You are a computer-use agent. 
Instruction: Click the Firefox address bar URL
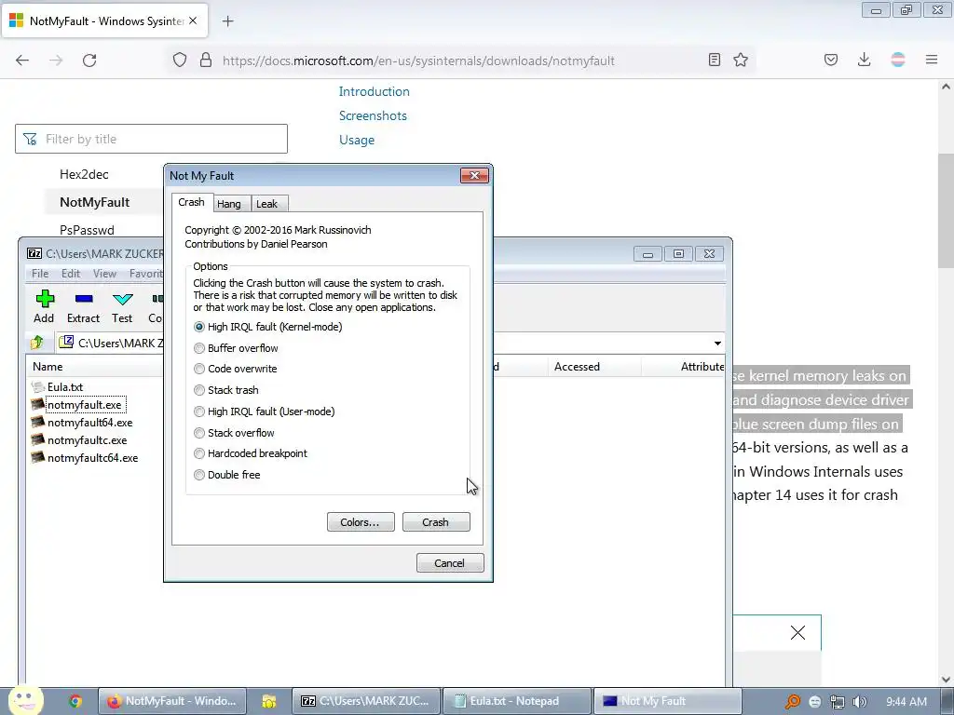tap(418, 61)
